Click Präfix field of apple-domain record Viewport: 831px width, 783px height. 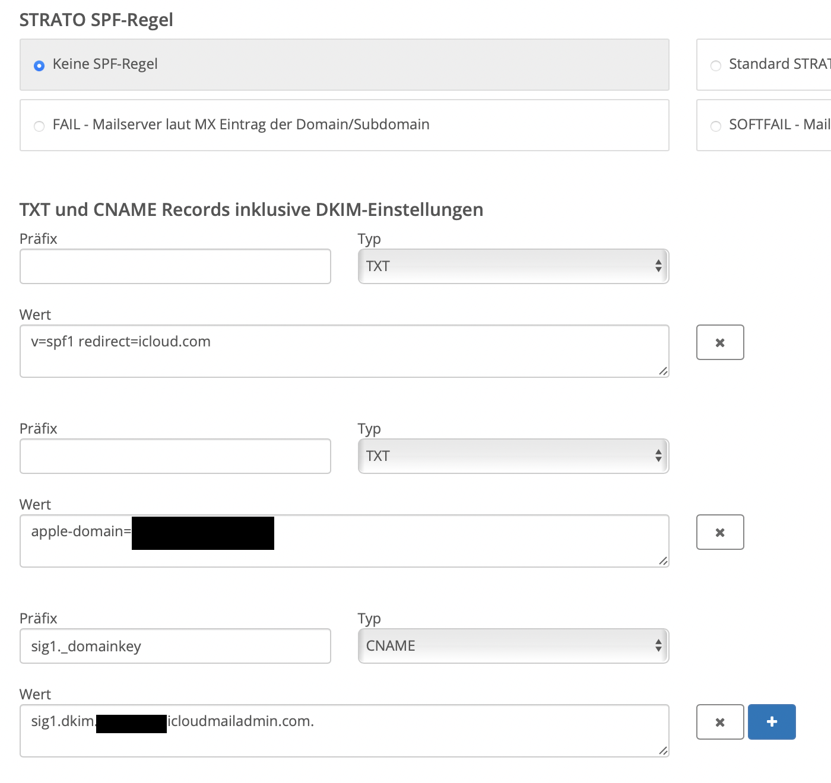click(175, 456)
